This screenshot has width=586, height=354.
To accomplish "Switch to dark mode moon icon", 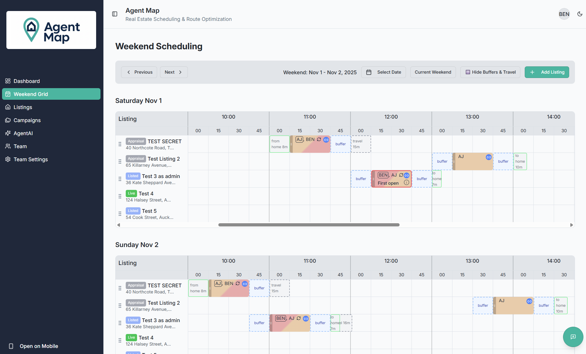I will [580, 14].
